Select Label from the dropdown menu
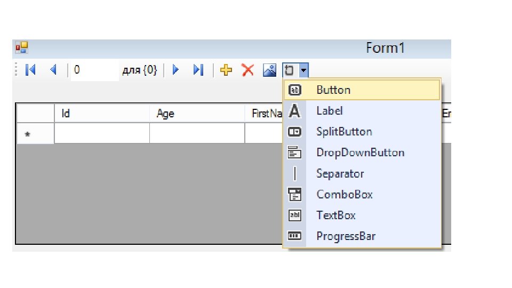The image size is (512, 288). point(329,111)
